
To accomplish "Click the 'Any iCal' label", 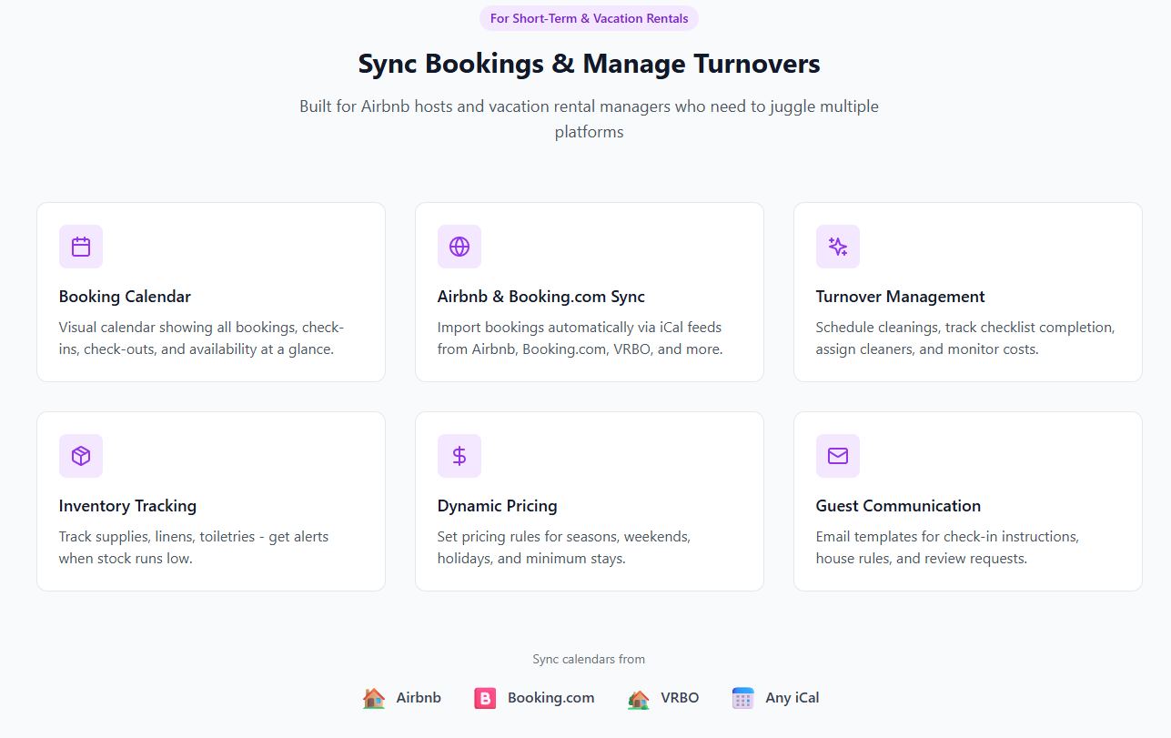I will click(792, 698).
